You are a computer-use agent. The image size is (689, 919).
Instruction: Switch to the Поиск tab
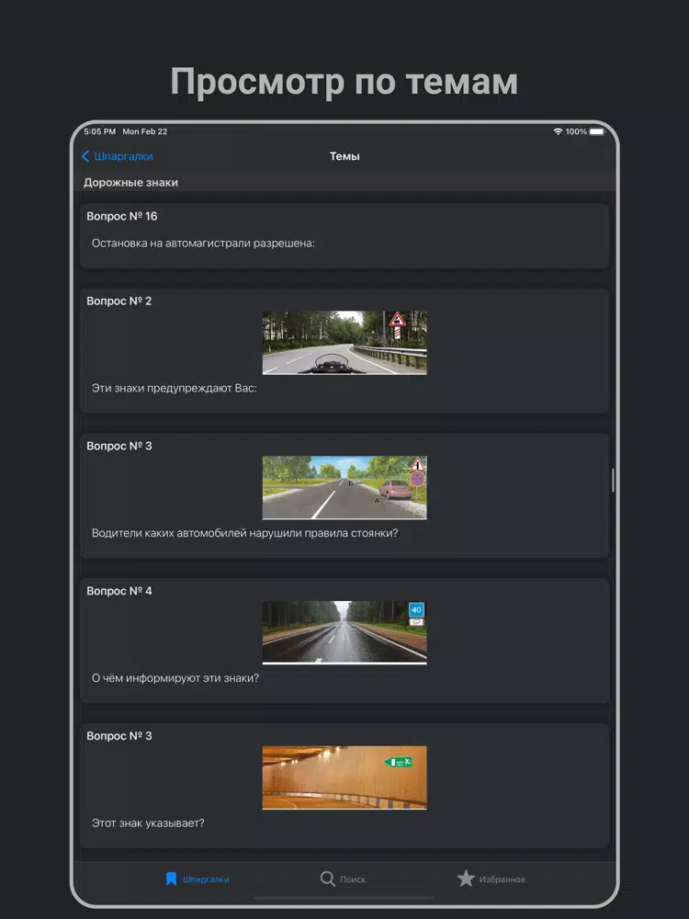click(x=353, y=879)
